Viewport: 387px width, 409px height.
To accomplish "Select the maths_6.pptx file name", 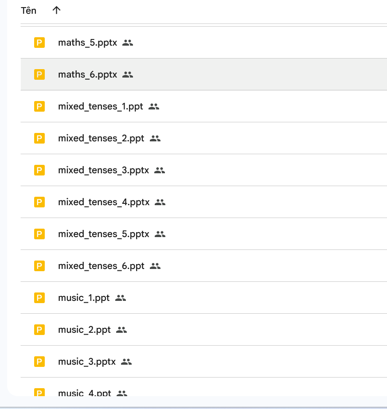I will (87, 74).
